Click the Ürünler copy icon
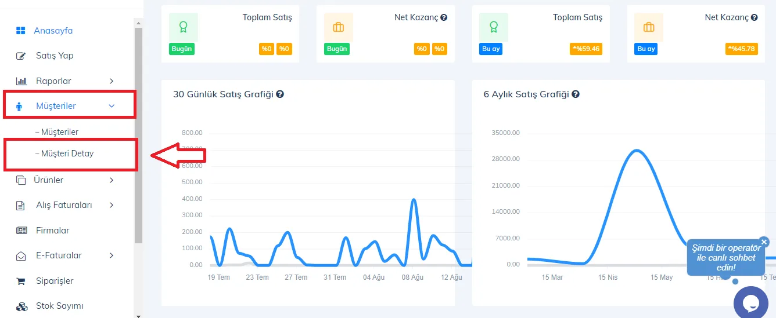Image resolution: width=776 pixels, height=318 pixels. [x=21, y=180]
